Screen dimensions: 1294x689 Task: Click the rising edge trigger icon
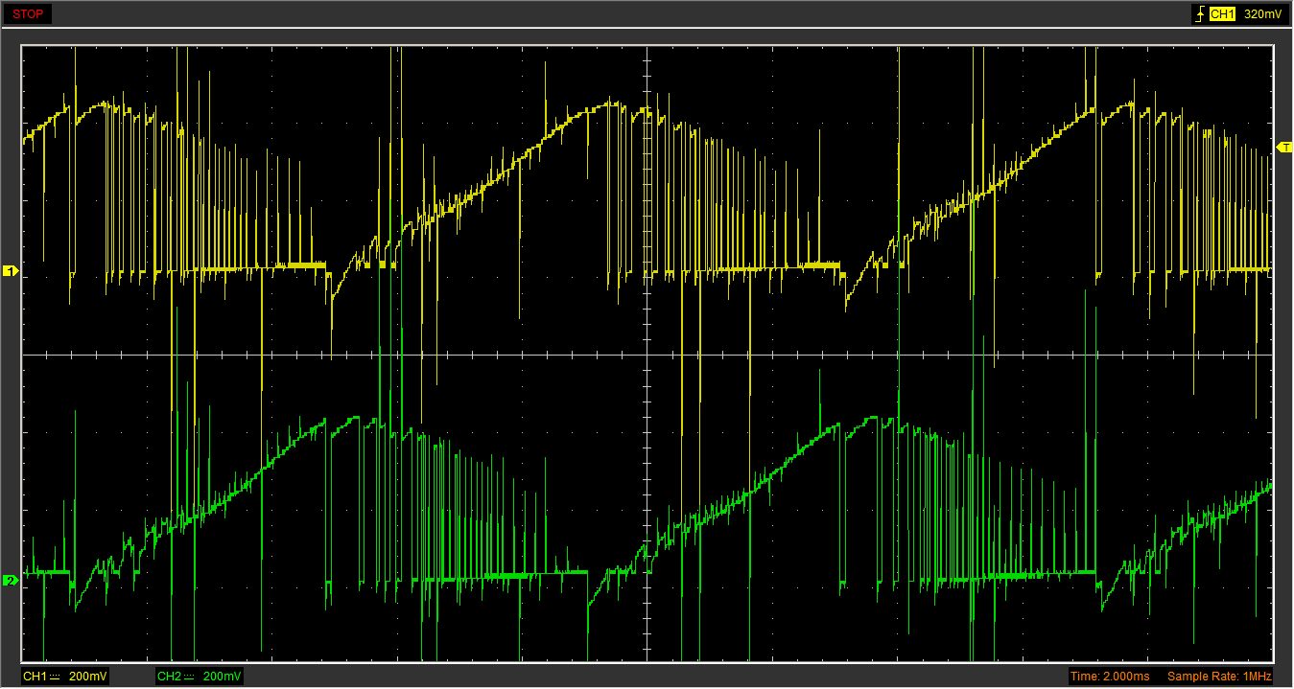pyautogui.click(x=1199, y=14)
